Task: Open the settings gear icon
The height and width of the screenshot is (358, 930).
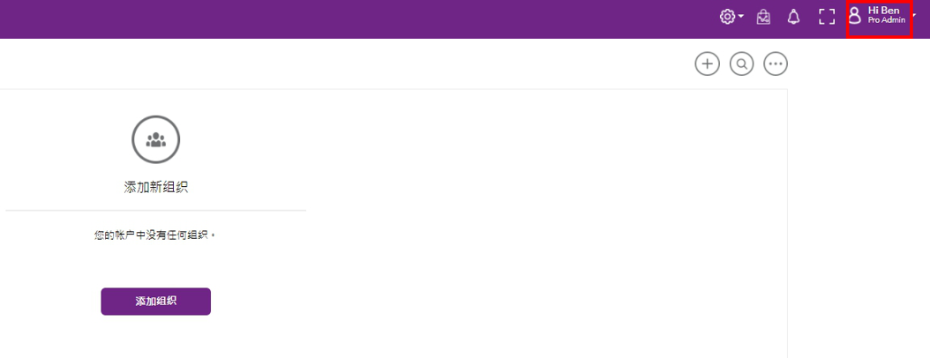Action: [x=727, y=17]
